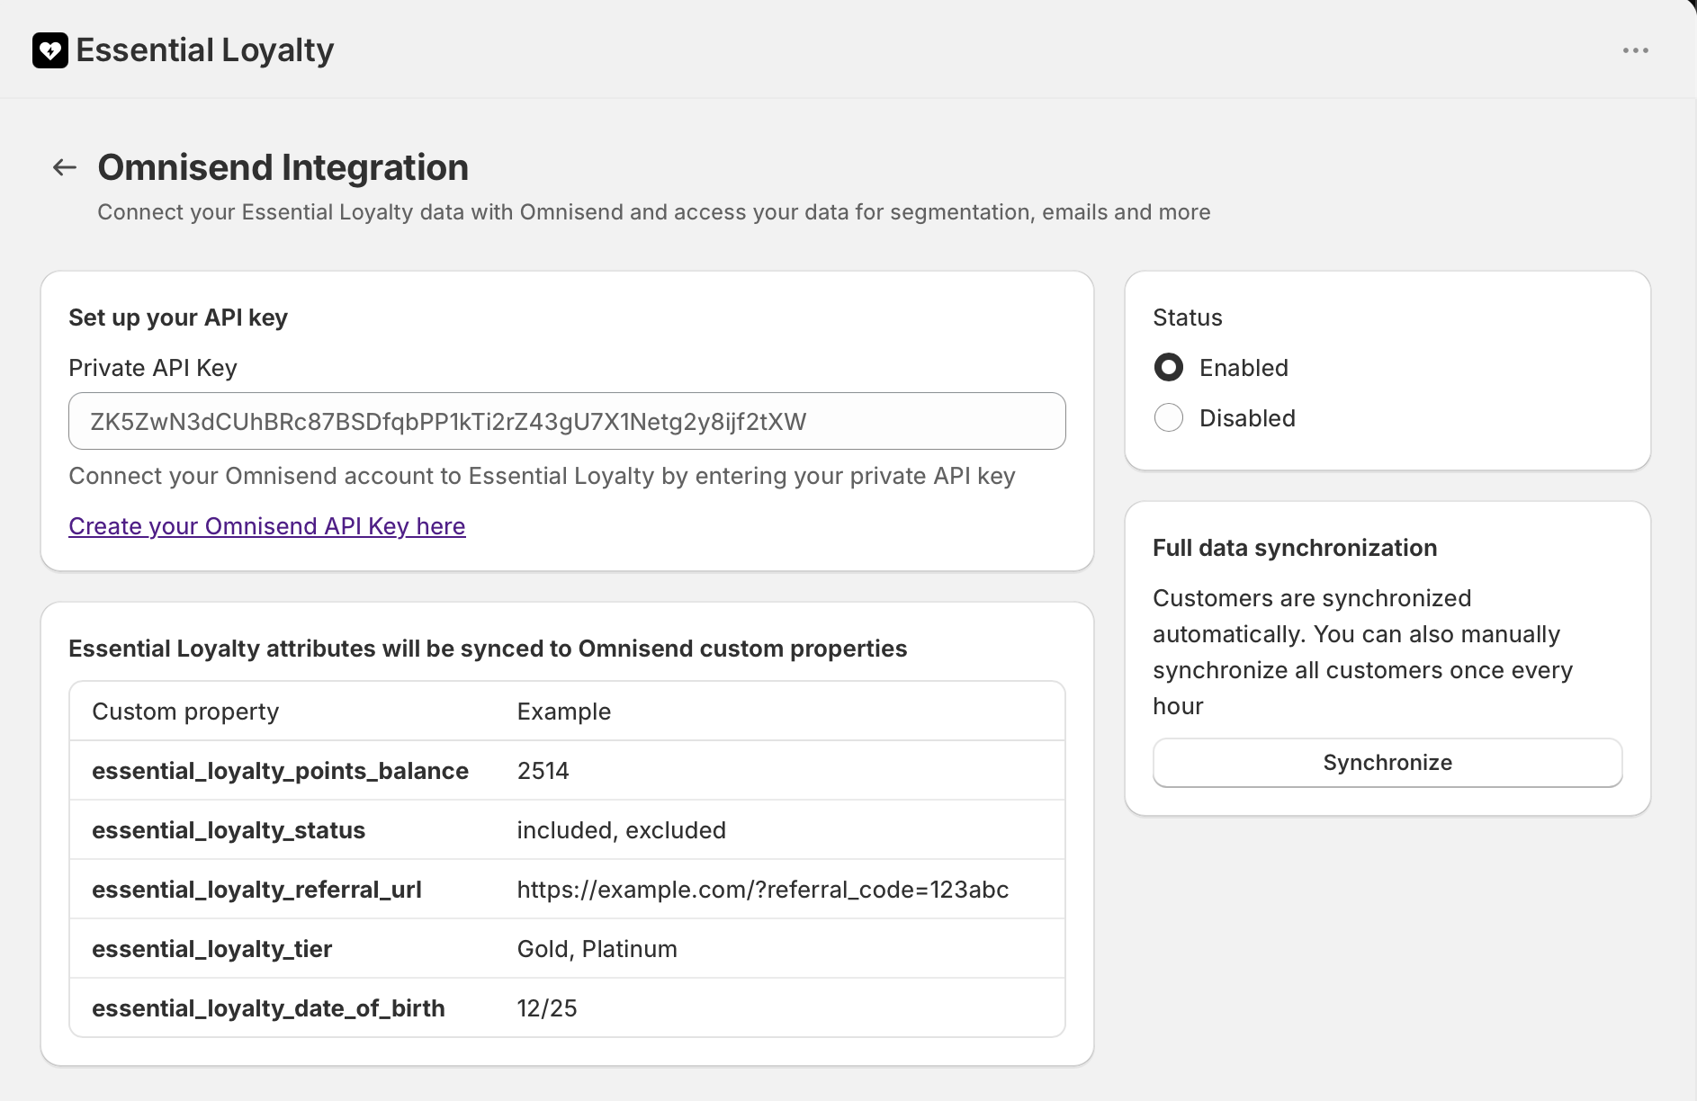Click the page subtitle about connecting Omnisend
The height and width of the screenshot is (1101, 1697).
click(654, 212)
